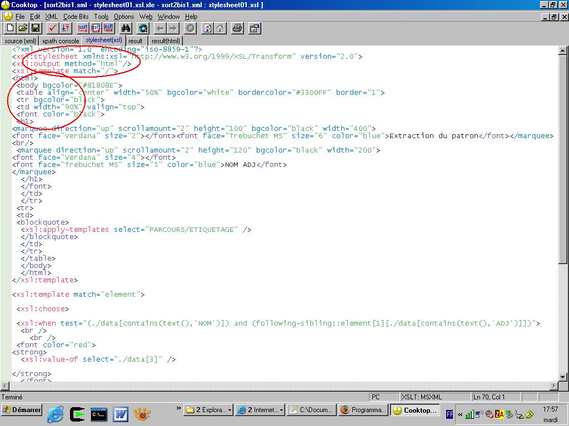
Task: Click the globe web icon in toolbar
Action: (x=143, y=28)
